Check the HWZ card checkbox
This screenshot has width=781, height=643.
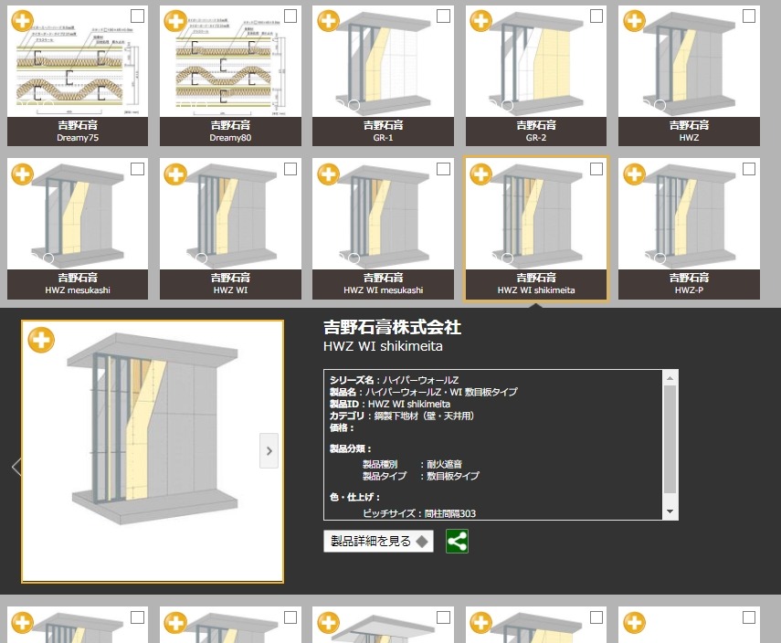pyautogui.click(x=749, y=16)
